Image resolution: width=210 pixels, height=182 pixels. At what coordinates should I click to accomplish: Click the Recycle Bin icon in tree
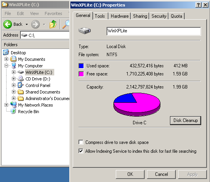click(13, 111)
